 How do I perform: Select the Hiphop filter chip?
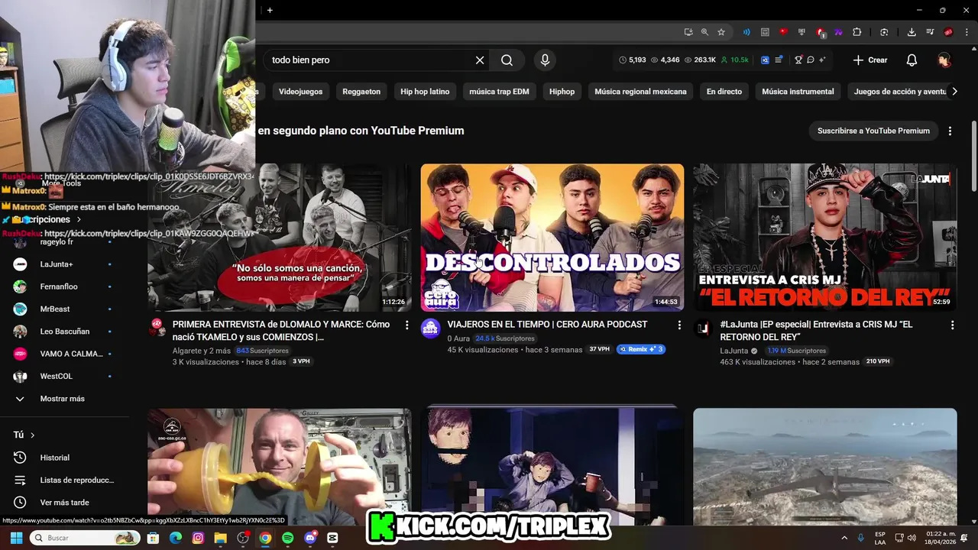tap(562, 92)
